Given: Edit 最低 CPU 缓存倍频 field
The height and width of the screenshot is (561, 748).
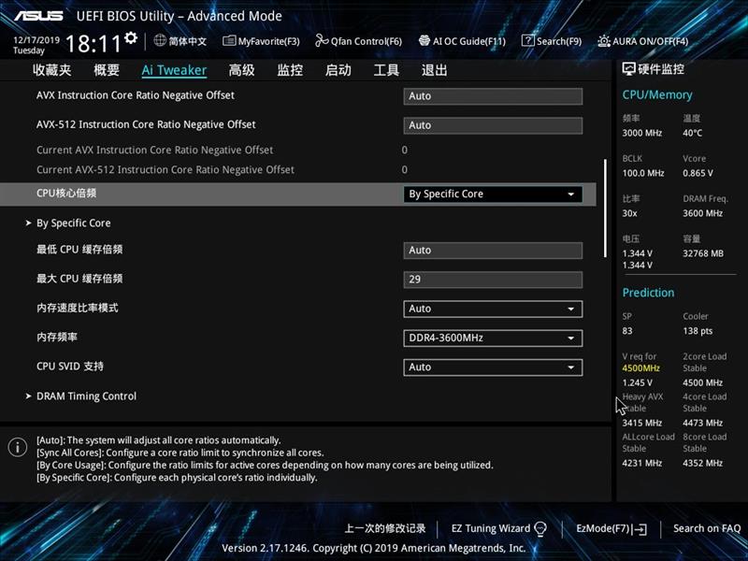Looking at the screenshot, I should pos(493,251).
